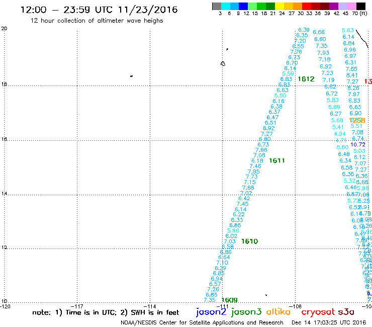Click the 6.66 wave height value

pos(319,32)
